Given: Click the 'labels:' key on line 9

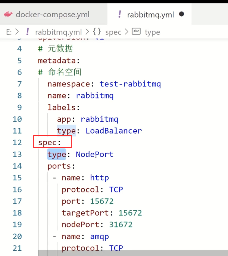Looking at the screenshot, I should (63, 107).
